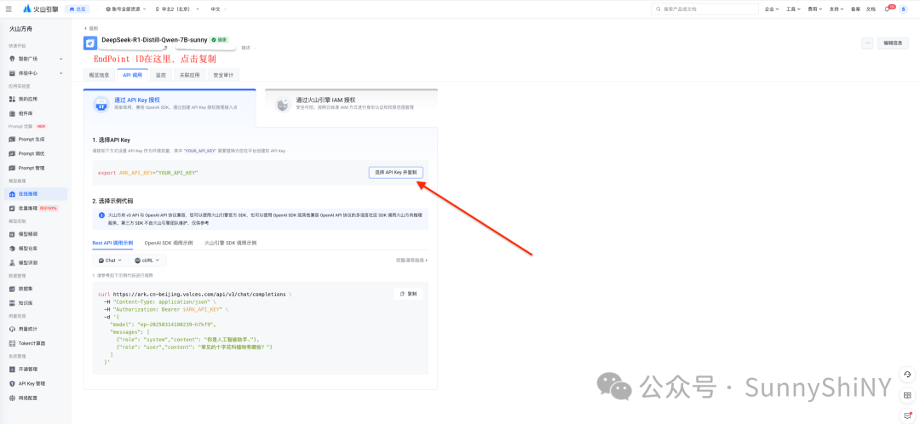Open the 费用 menu

pyautogui.click(x=814, y=9)
